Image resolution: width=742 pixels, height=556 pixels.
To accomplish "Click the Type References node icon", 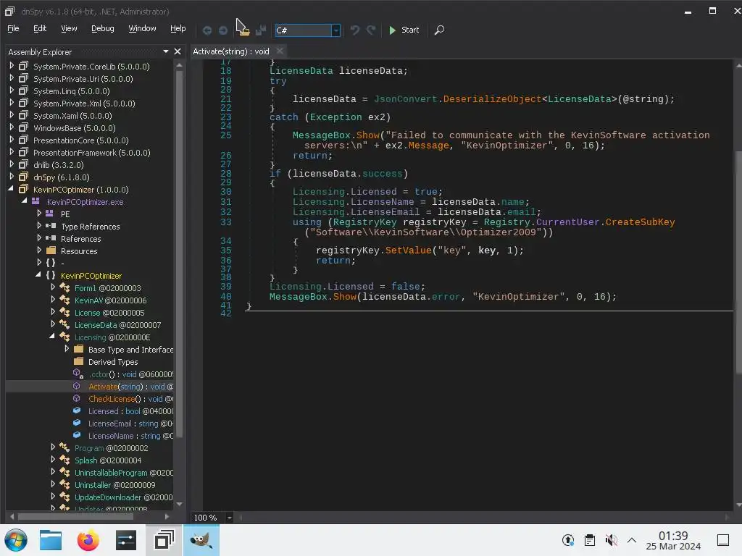I will [x=51, y=226].
